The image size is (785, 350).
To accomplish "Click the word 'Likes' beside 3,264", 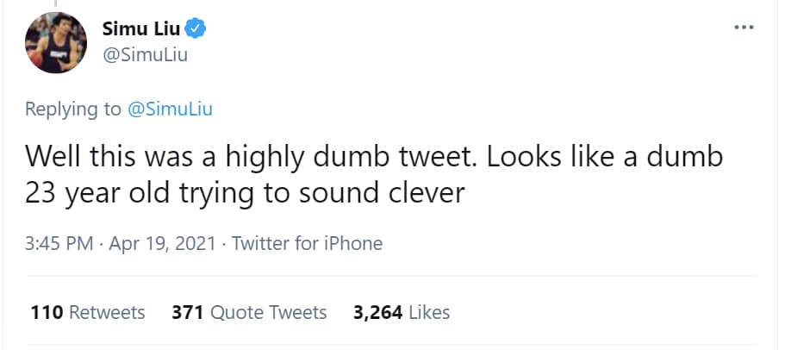I will tap(429, 312).
